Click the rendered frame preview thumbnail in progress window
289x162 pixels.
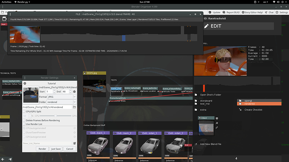25,35
